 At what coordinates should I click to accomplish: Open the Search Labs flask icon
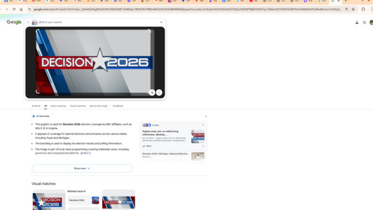coord(357,22)
